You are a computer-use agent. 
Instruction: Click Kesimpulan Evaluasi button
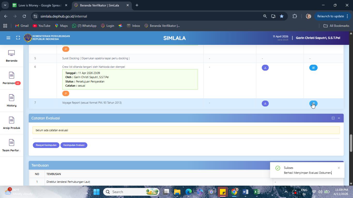tap(74, 145)
